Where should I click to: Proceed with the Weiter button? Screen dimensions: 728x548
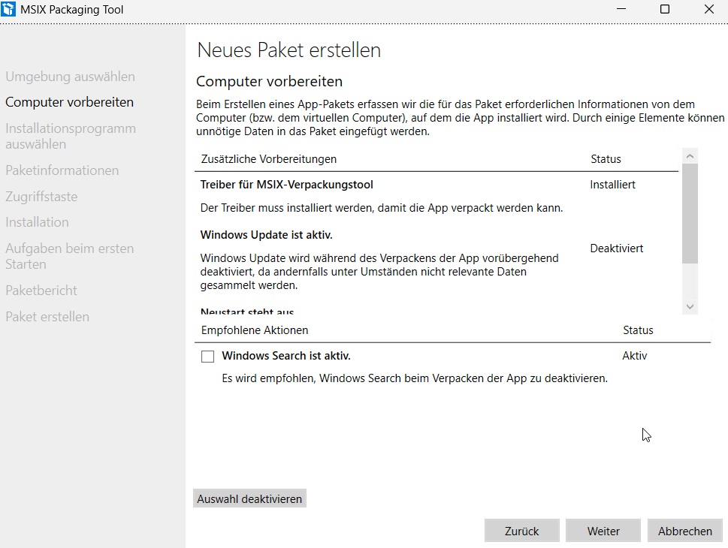pos(603,531)
